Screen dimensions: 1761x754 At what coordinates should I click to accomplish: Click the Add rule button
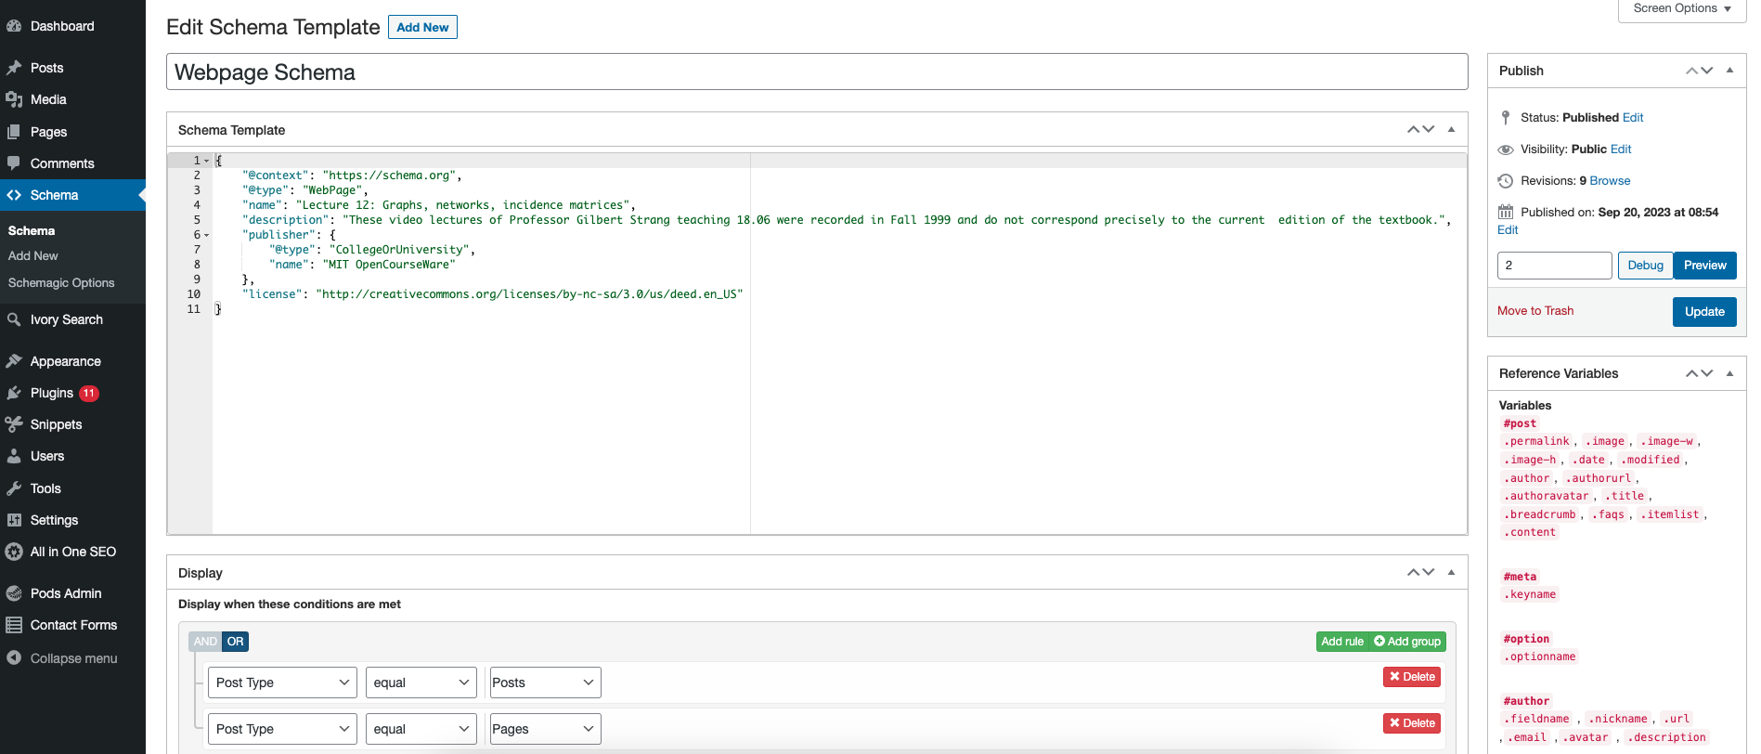tap(1342, 642)
